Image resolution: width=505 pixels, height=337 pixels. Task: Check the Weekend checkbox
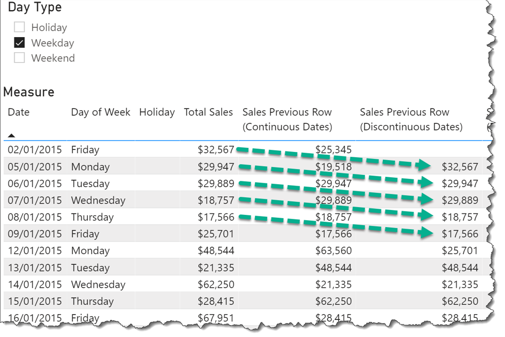pyautogui.click(x=20, y=58)
